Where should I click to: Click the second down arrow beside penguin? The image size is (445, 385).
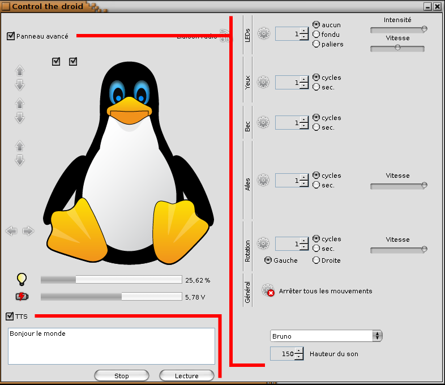[20, 118]
